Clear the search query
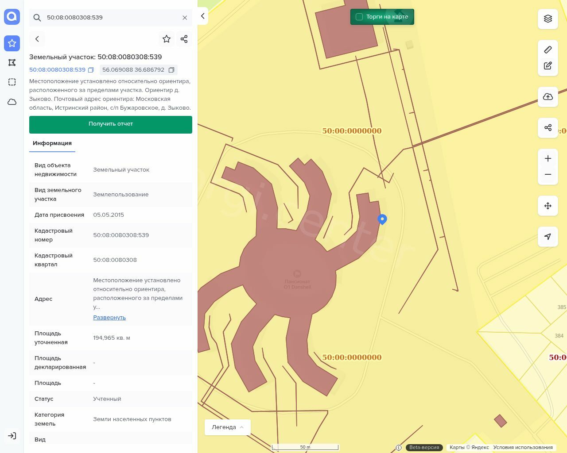The height and width of the screenshot is (453, 567). pyautogui.click(x=185, y=18)
